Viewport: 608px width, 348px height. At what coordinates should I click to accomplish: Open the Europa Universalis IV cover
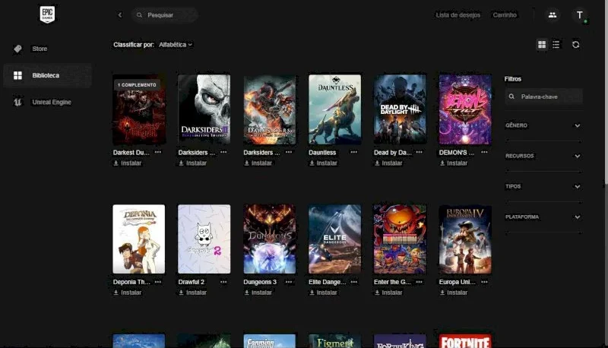[465, 239]
